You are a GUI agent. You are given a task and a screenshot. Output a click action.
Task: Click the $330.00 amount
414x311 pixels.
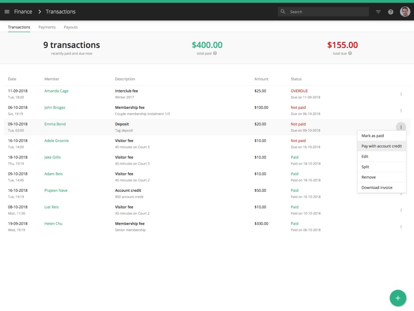click(x=261, y=223)
